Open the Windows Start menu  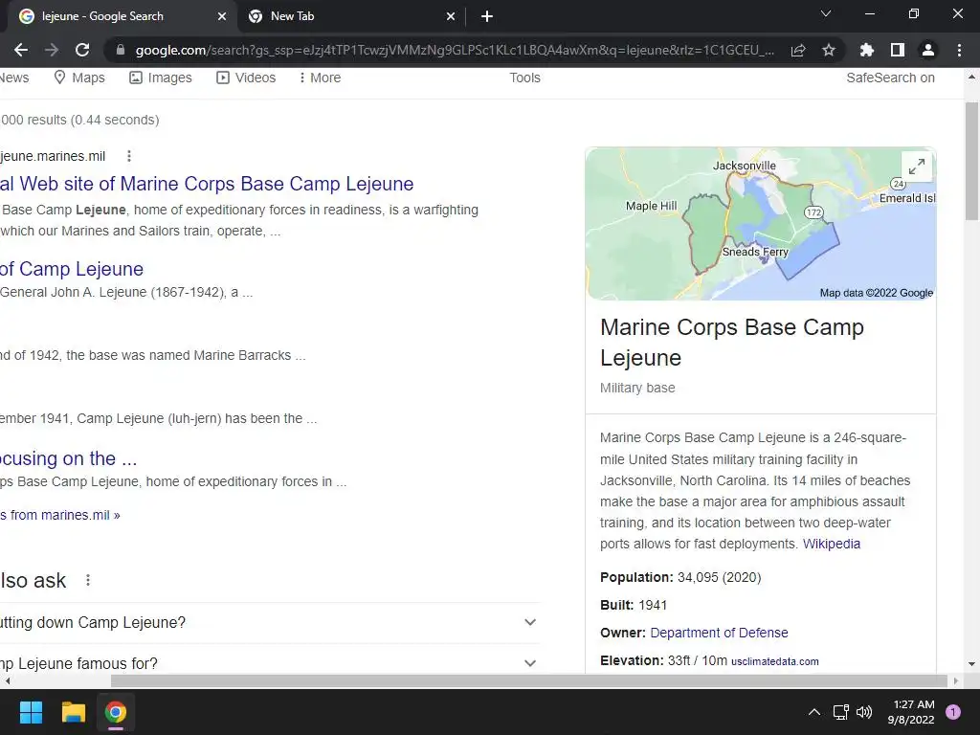[31, 712]
